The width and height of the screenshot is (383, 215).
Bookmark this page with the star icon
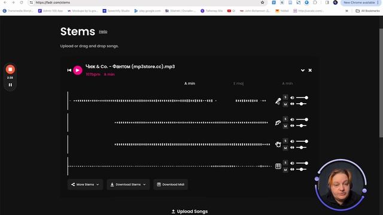tap(262, 2)
